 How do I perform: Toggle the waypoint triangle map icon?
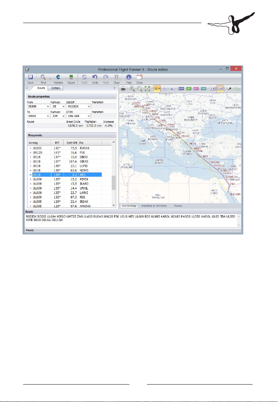coord(172,89)
